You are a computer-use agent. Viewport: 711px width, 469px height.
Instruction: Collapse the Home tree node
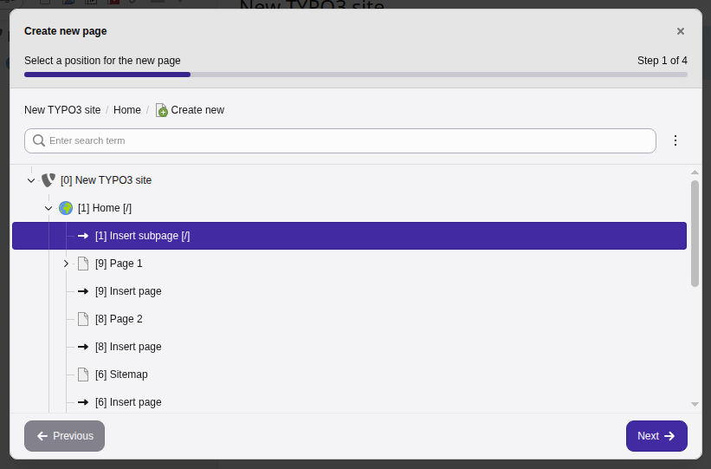(x=48, y=208)
